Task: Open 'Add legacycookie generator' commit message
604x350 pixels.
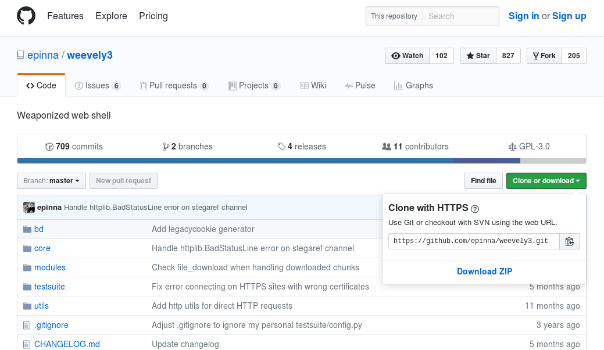Action: (x=203, y=230)
